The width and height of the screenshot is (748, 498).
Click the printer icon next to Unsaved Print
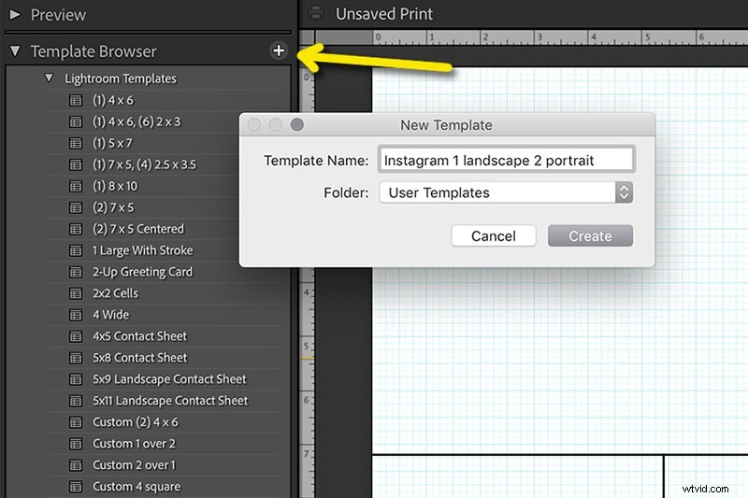315,13
